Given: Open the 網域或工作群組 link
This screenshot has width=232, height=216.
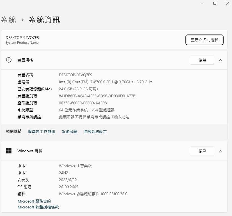Looking at the screenshot, I should [x=42, y=132].
